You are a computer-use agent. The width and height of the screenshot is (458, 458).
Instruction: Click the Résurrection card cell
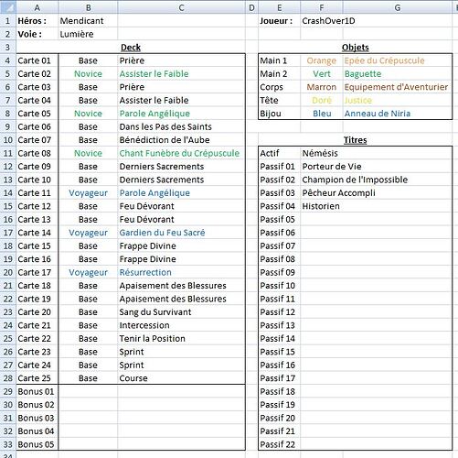coord(181,272)
